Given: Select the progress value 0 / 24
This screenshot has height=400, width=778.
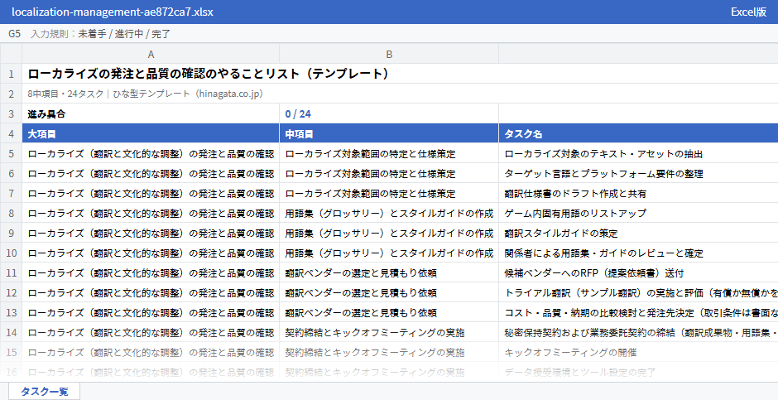Looking at the screenshot, I should click(389, 113).
